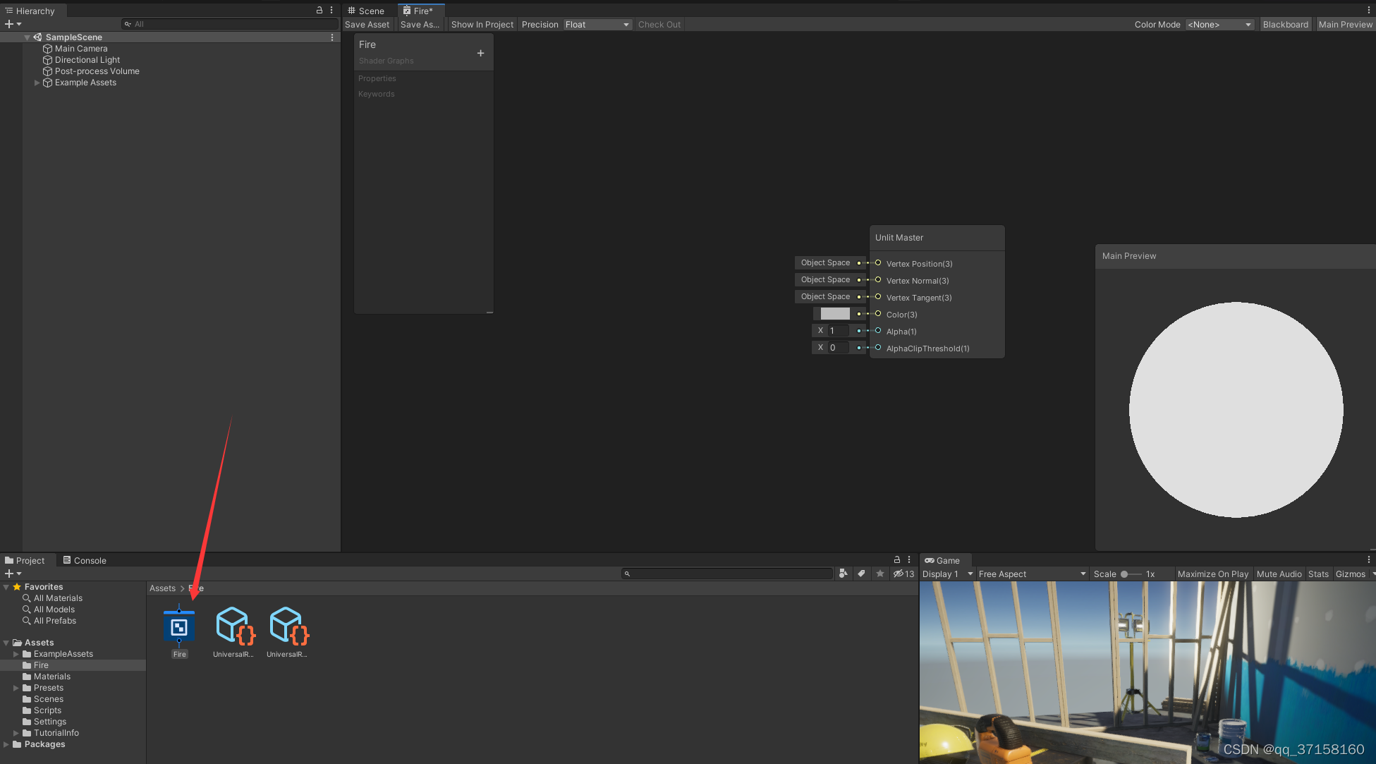Viewport: 1376px width, 764px height.
Task: Click the Hierarchy create plus icon
Action: point(9,24)
